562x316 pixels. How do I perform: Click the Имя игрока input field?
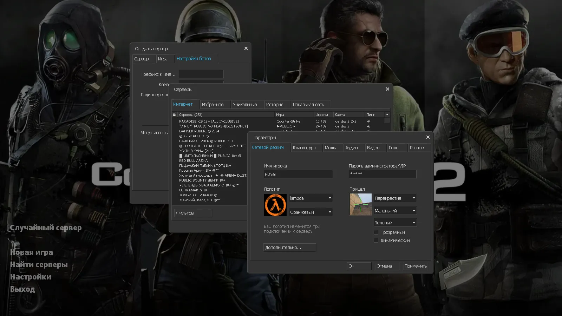pyautogui.click(x=298, y=175)
